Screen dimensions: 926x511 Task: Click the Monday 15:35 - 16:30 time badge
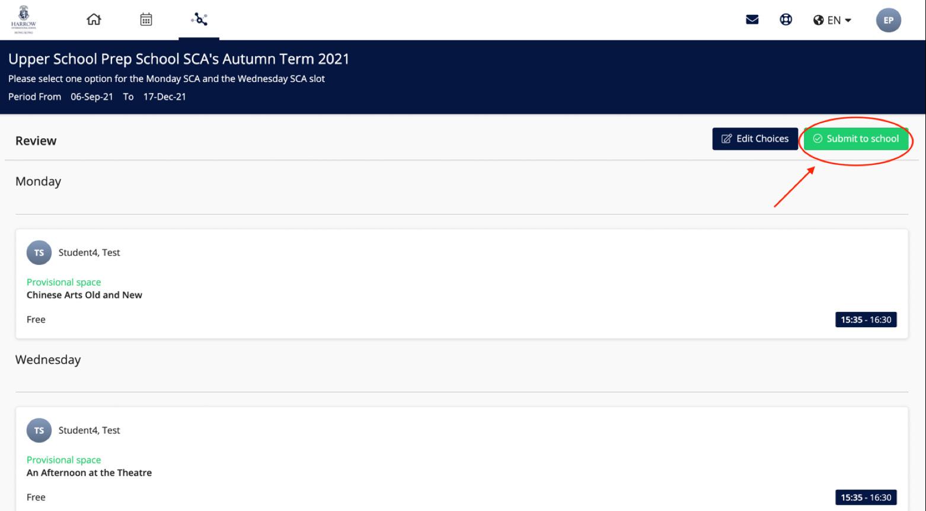coord(866,320)
